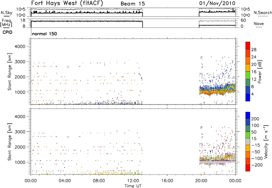Viewport: 272px width, 188px height.
Task: Select the 'CPID' row label
Action: coord(7,32)
